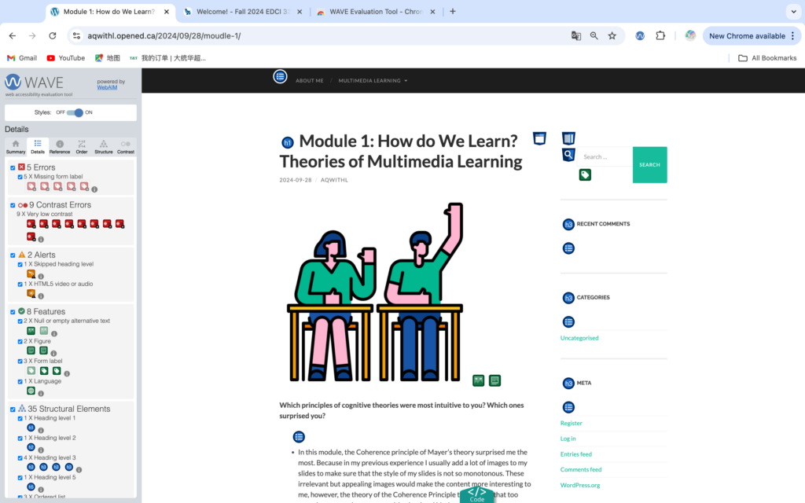This screenshot has height=503, width=805.
Task: Click Heading level 2 icon in WAVE sidebar
Action: [x=31, y=447]
